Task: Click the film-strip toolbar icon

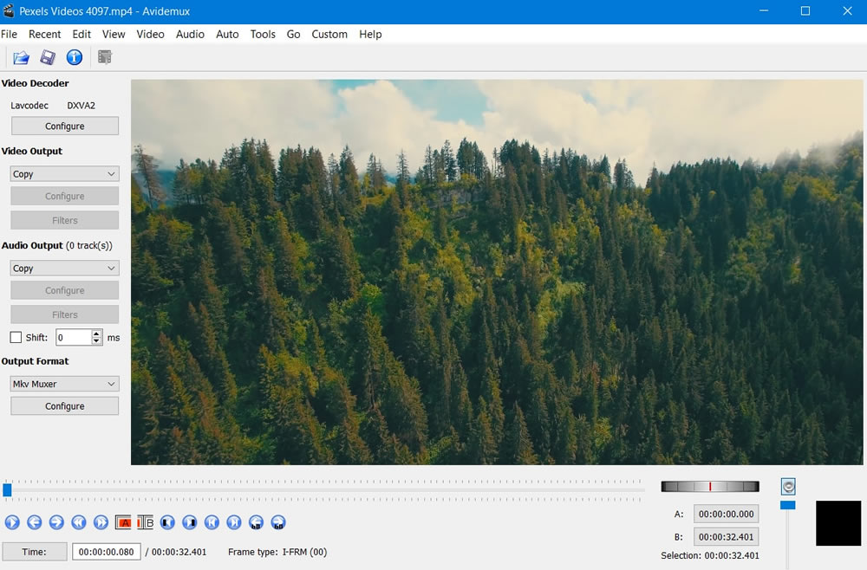Action: coord(105,57)
